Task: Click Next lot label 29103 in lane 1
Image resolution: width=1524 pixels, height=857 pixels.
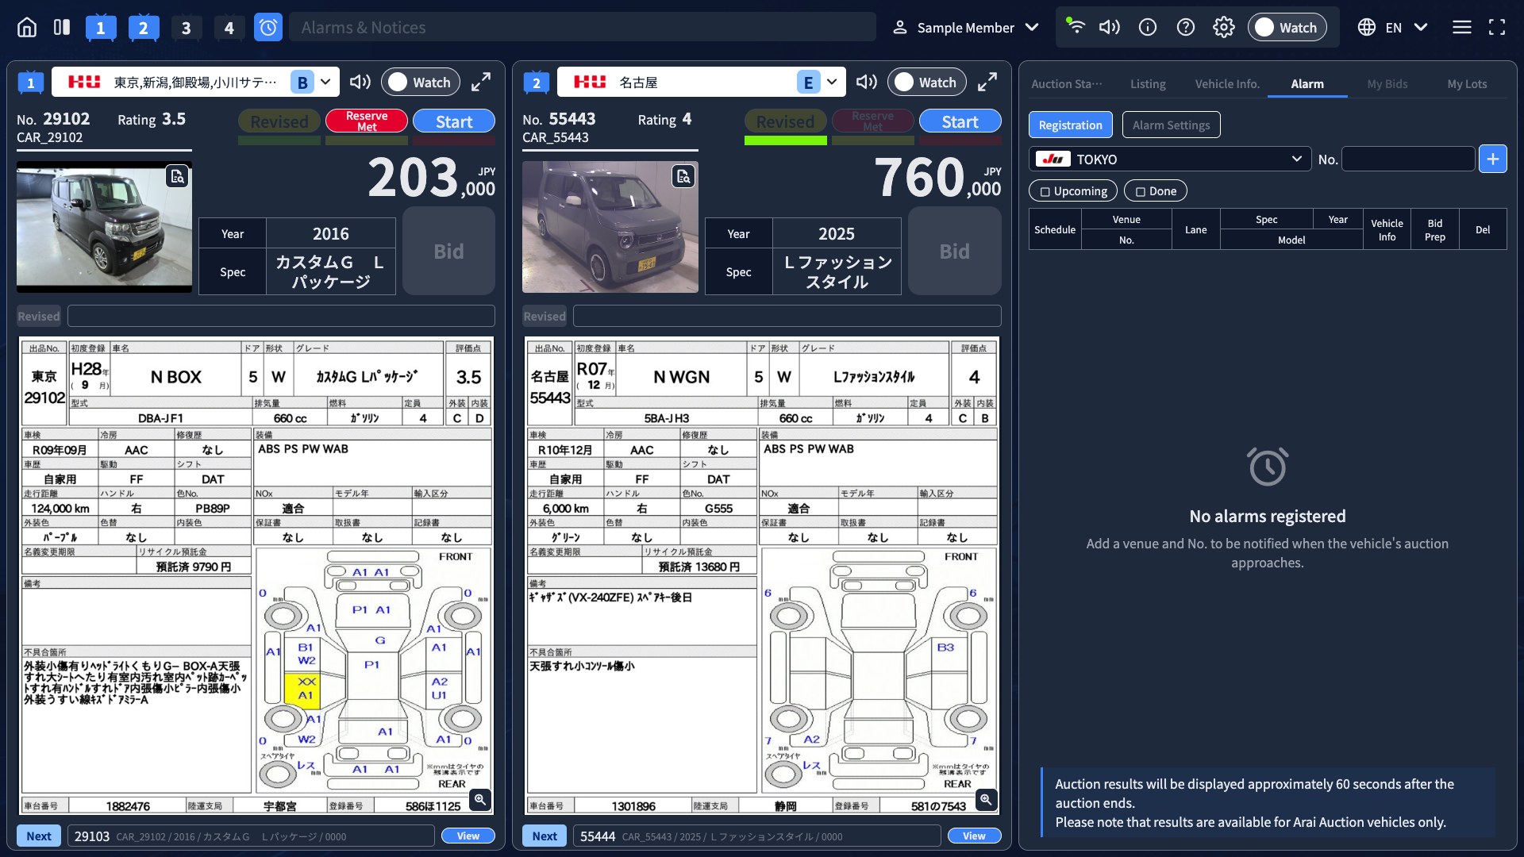Action: pos(92,836)
